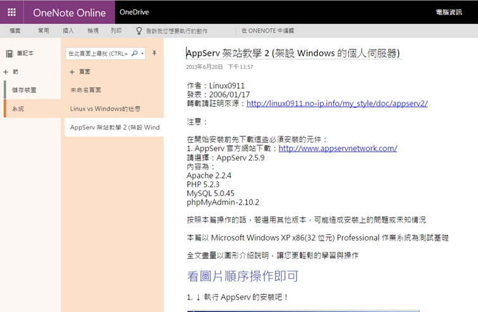The width and height of the screenshot is (478, 312).
Task: Click the 電腦資訊 notebook name
Action: (x=449, y=12)
